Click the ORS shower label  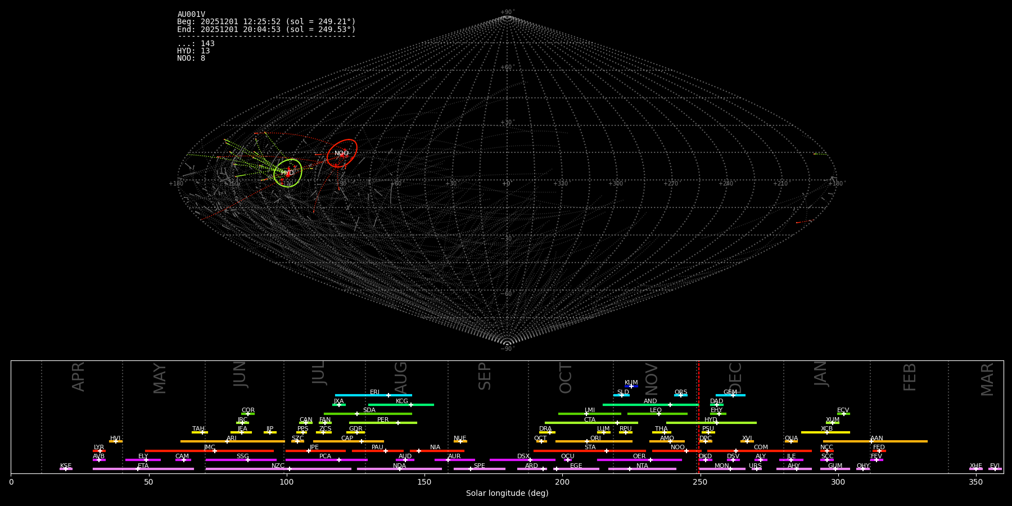681,392
